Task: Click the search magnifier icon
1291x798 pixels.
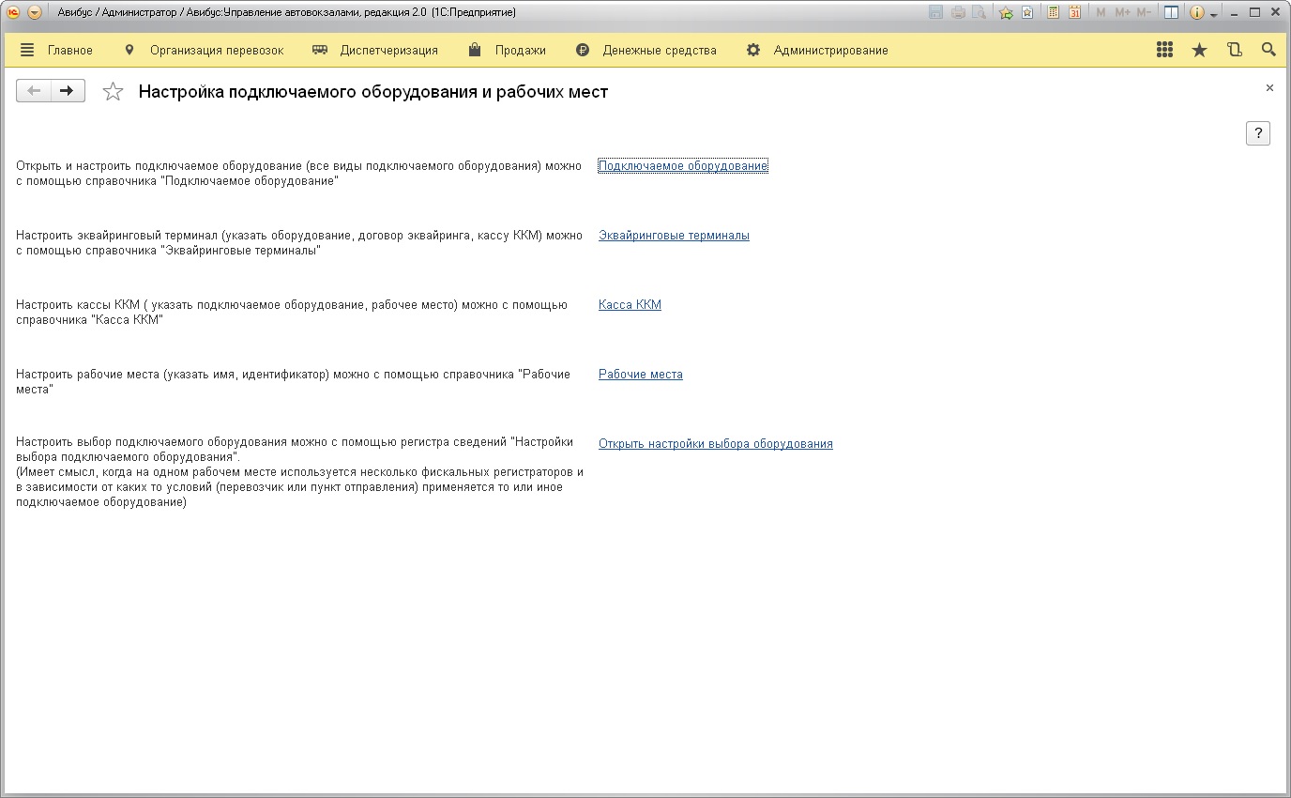Action: point(1268,51)
